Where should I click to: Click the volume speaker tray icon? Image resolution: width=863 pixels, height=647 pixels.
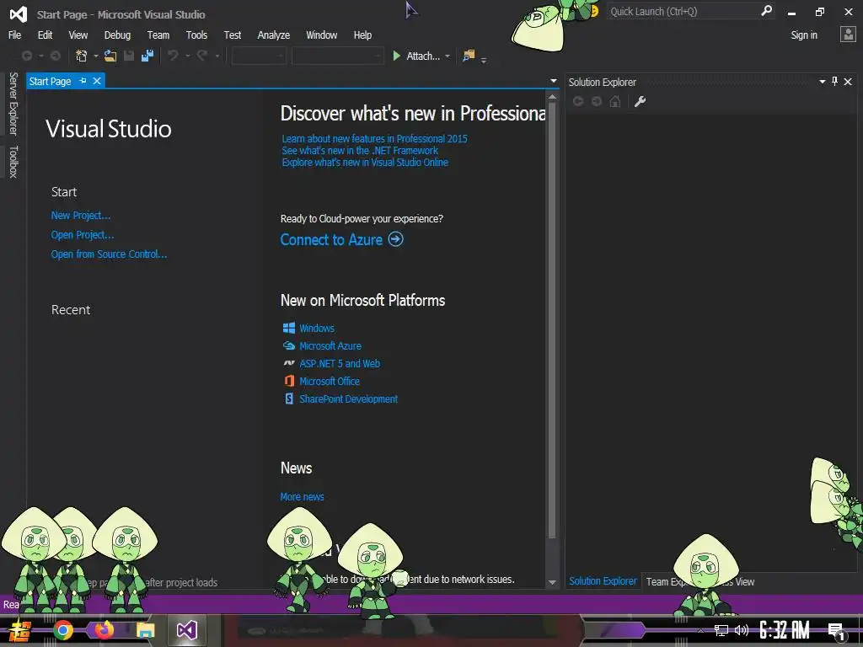point(742,630)
